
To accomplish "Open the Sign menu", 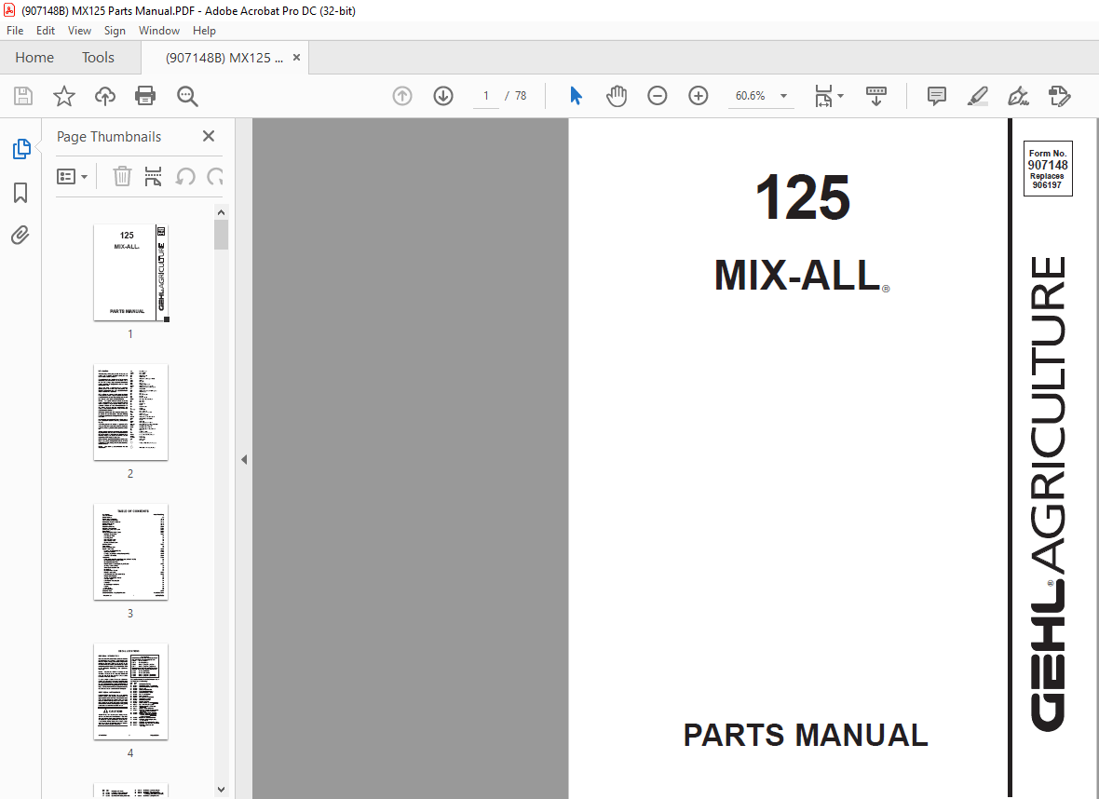I will pyautogui.click(x=115, y=31).
